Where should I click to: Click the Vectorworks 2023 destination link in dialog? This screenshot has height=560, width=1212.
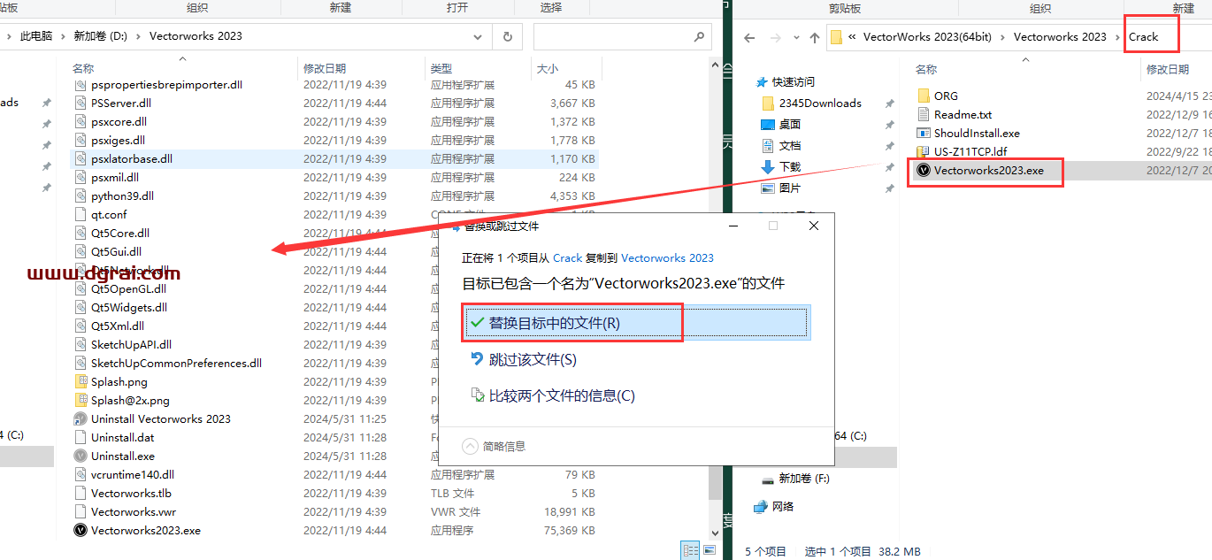click(667, 257)
